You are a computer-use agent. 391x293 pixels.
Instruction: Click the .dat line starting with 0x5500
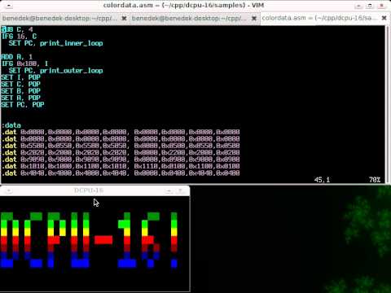click(121, 146)
